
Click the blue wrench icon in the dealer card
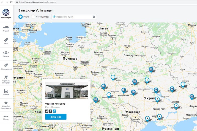(x=54, y=111)
